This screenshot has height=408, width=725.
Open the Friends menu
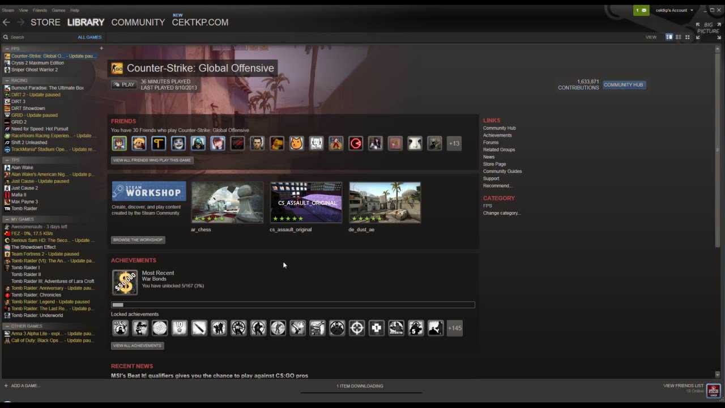40,10
